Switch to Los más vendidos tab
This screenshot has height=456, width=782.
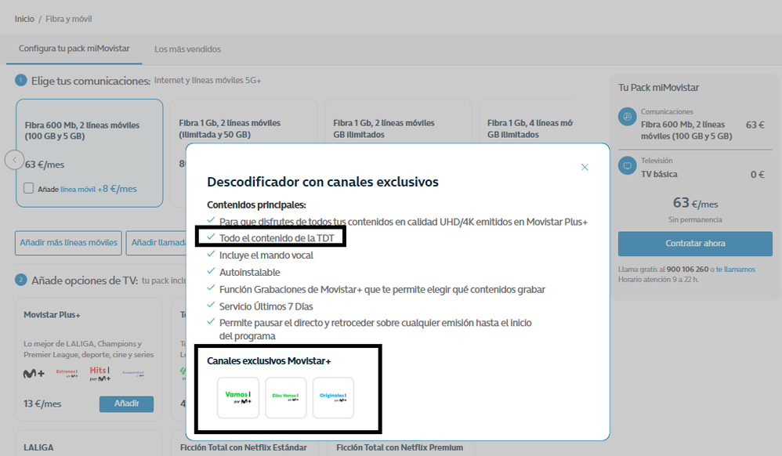tap(187, 49)
